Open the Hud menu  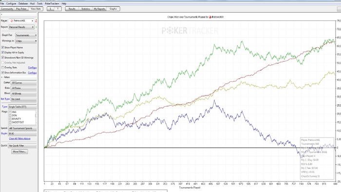[x=32, y=4]
